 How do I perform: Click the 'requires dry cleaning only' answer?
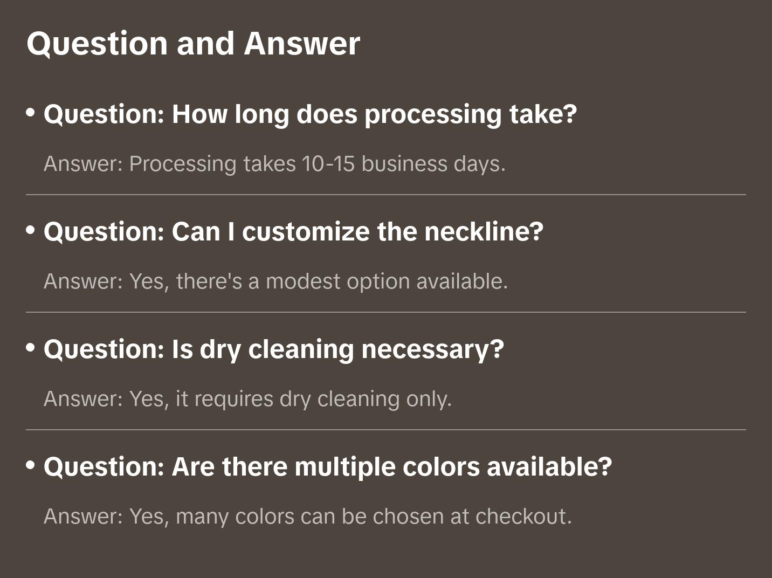coord(247,399)
